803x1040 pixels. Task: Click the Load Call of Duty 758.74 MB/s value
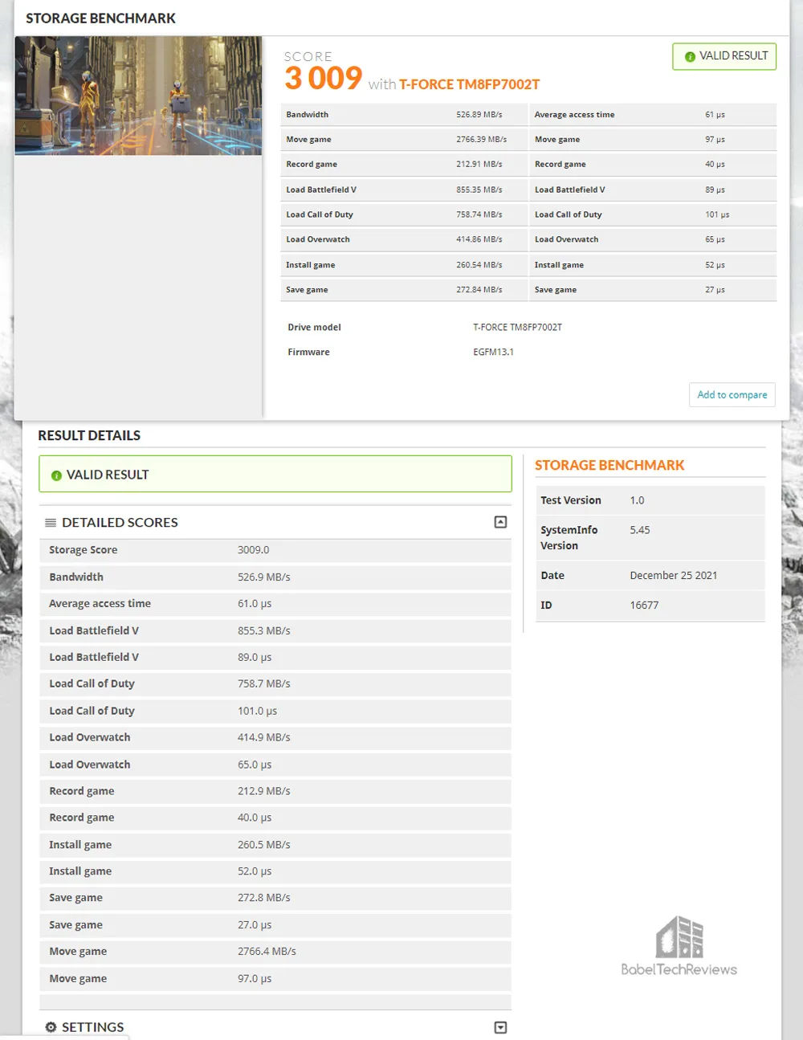coord(479,215)
